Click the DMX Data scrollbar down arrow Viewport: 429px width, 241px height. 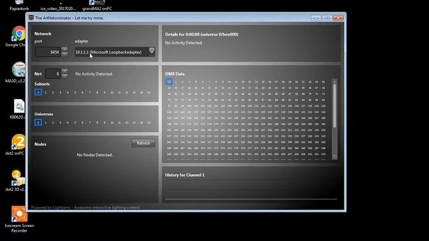[334, 157]
